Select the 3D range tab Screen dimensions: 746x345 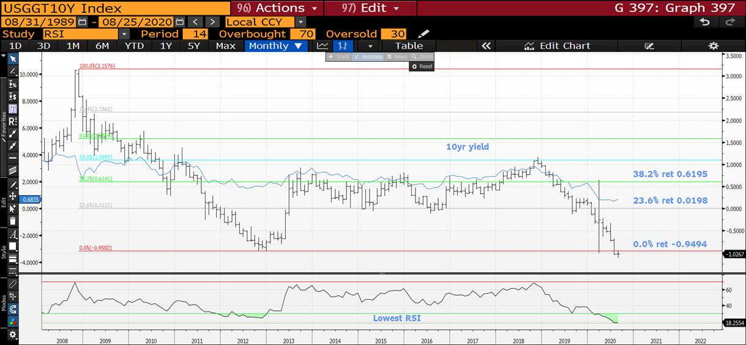(43, 46)
